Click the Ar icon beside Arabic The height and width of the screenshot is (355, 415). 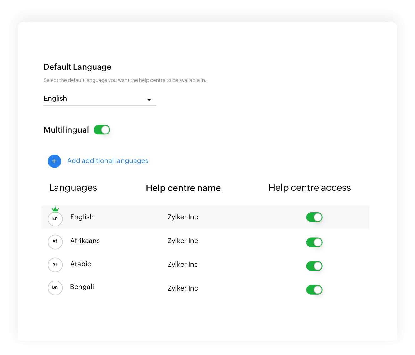tap(55, 265)
